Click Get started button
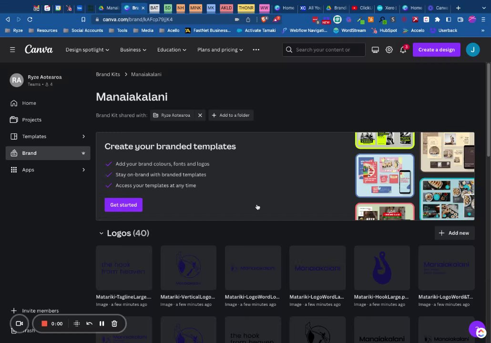Image resolution: width=491 pixels, height=343 pixels. [x=123, y=205]
